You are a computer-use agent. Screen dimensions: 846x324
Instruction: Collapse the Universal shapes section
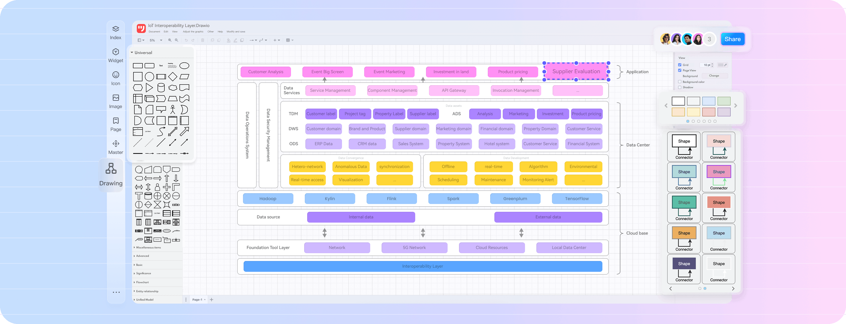click(x=132, y=52)
